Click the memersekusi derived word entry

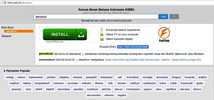click(47, 59)
